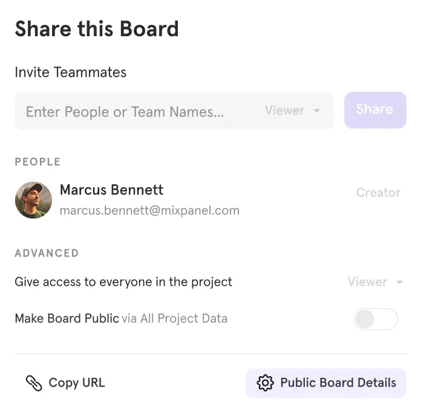Click the Creator role label
Screen dimensions: 421x413
(x=378, y=193)
